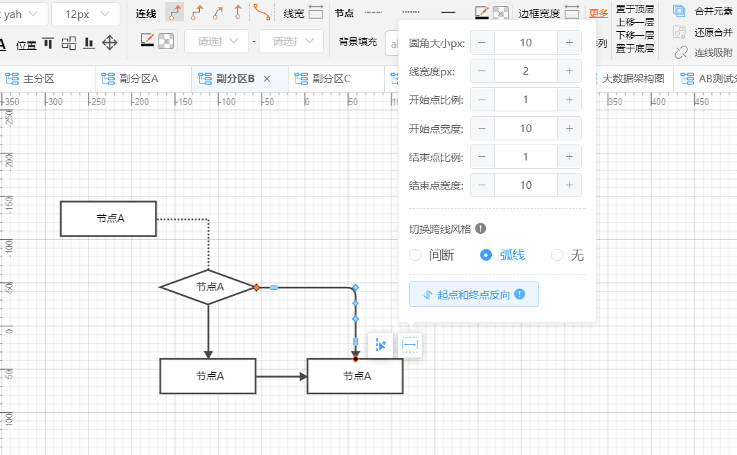This screenshot has height=455, width=737.
Task: Increase 圆角大小 with the plus stepper
Action: coord(569,42)
